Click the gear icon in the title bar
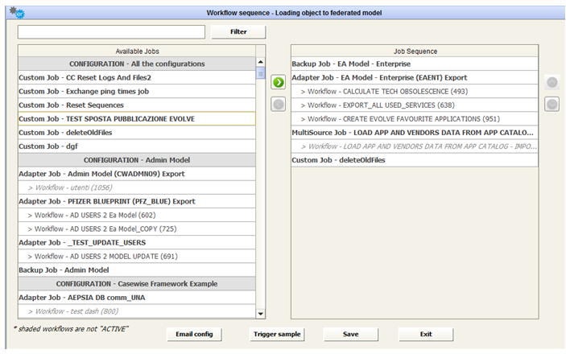Screen dimensions: 566x354 point(17,13)
